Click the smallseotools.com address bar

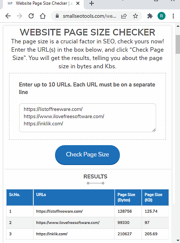click(x=89, y=16)
